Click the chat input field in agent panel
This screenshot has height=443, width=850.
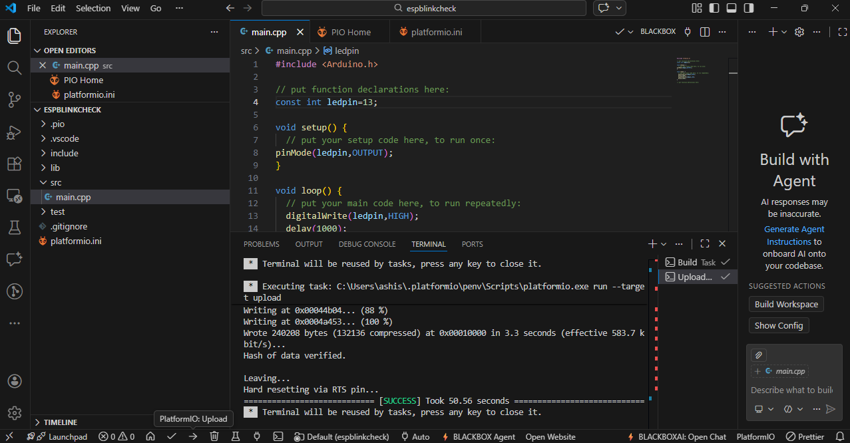(791, 390)
